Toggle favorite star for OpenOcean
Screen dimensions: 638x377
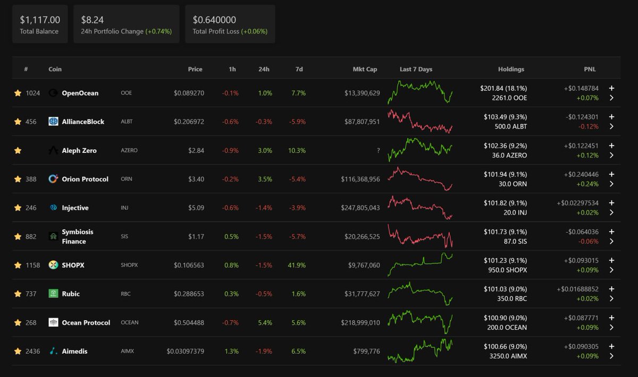coord(18,93)
